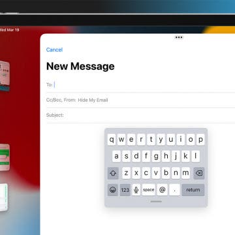This screenshot has height=235, width=235.
Task: Tap the s key
Action: pos(127,156)
